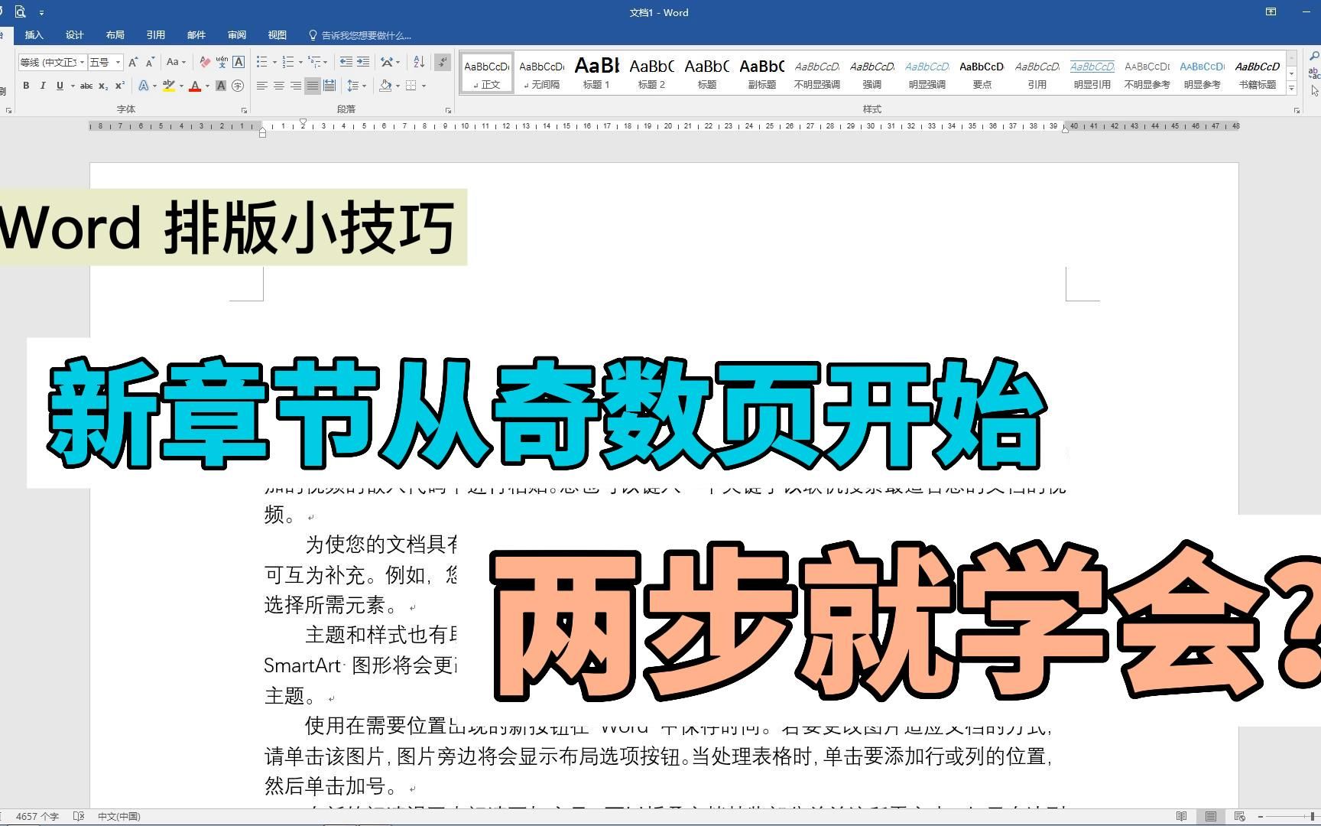Screen dimensions: 1321x826
Task: Open print preview icon in quick access toolbar
Action: click(x=21, y=12)
